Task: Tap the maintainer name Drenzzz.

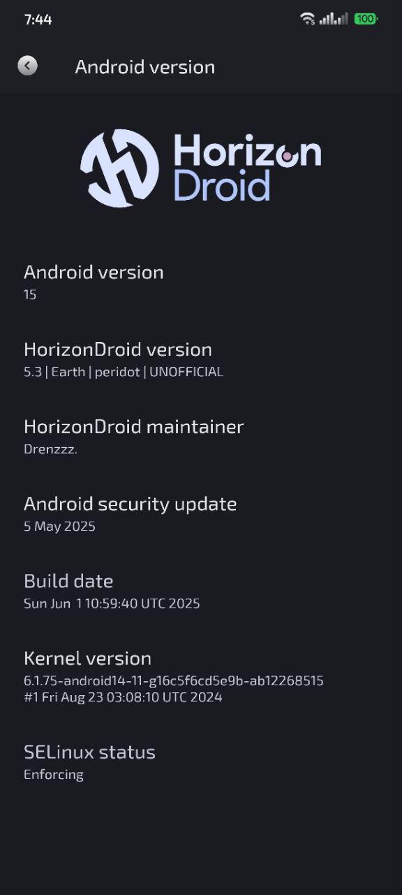Action: (x=50, y=449)
